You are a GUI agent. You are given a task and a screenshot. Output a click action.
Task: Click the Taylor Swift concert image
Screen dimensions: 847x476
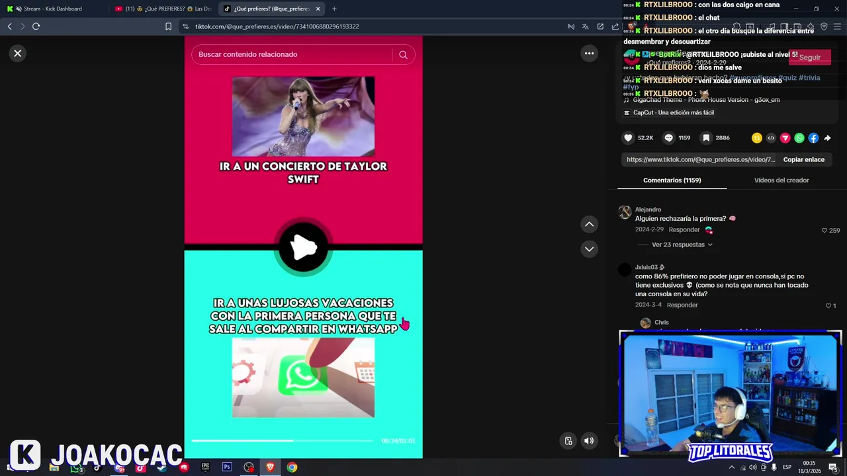[303, 116]
